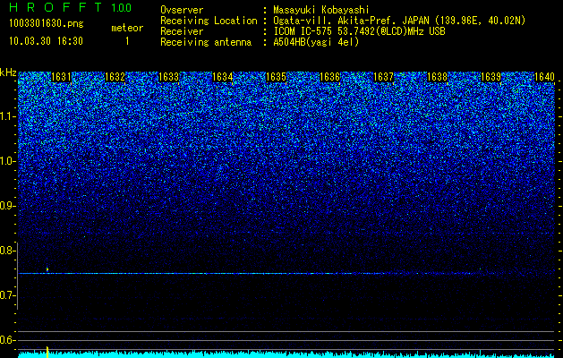Click the kHz axis unit label

point(8,72)
